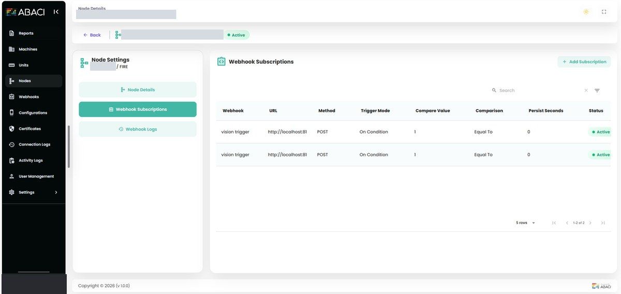Click the search magnifier icon
This screenshot has height=294, width=621.
pyautogui.click(x=494, y=91)
